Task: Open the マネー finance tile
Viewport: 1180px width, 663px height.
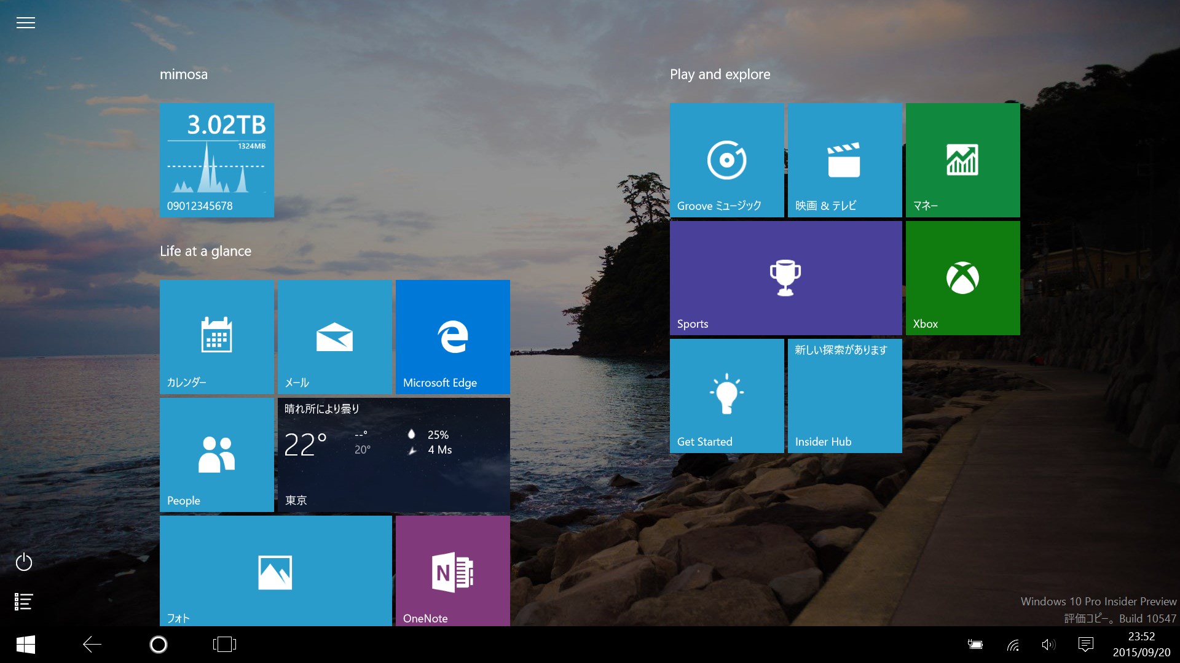Action: (x=962, y=160)
